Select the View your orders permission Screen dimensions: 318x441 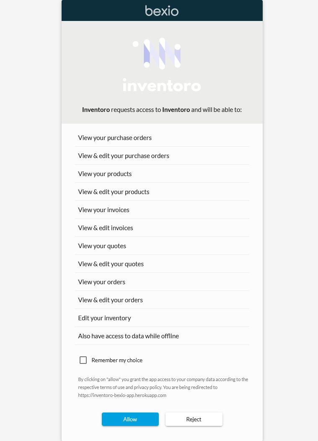(x=101, y=282)
